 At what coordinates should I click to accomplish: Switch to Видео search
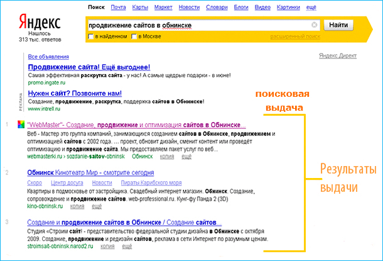[262, 8]
